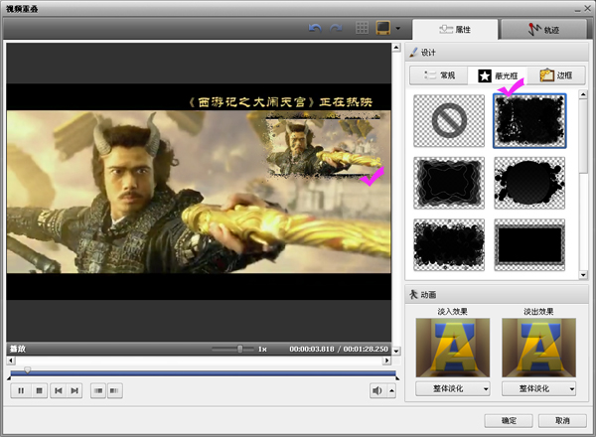
Task: Open the dropdown arrow beside monitor icon
Action: [397, 28]
